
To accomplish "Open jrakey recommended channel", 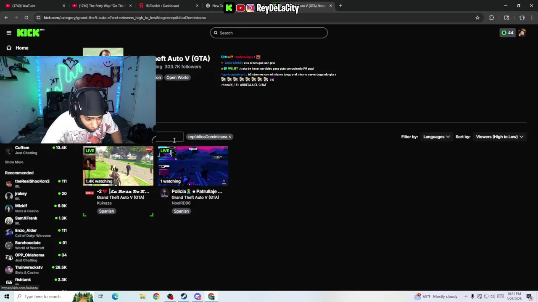I will [36, 196].
